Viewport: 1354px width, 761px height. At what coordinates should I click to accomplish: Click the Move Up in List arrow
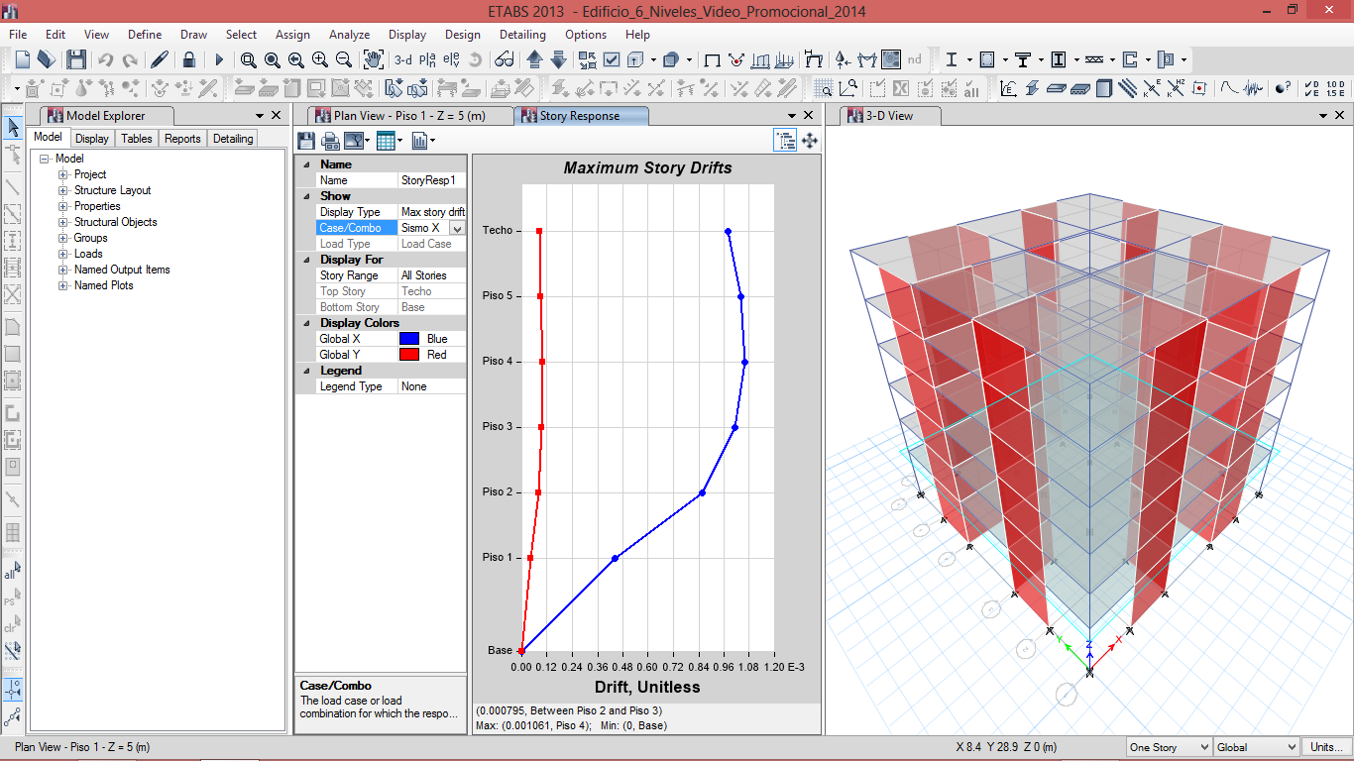[535, 59]
